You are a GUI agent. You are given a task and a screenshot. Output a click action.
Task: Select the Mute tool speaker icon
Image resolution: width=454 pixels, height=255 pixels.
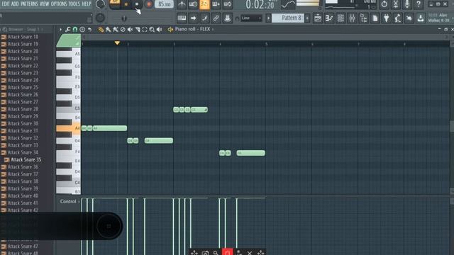tap(130, 29)
